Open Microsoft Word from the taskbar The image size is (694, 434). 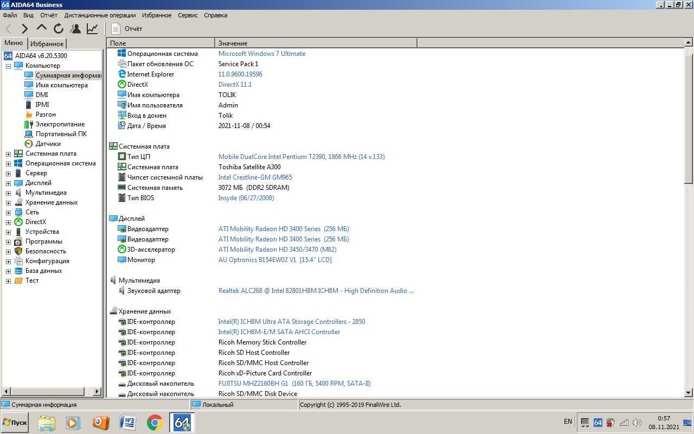(x=128, y=423)
